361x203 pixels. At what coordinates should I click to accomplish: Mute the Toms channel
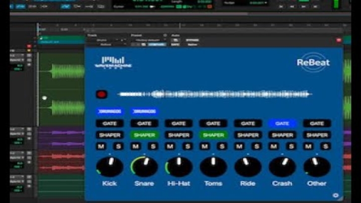[x=205, y=146]
